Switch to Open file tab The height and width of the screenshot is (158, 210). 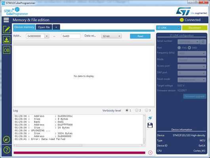point(44,27)
